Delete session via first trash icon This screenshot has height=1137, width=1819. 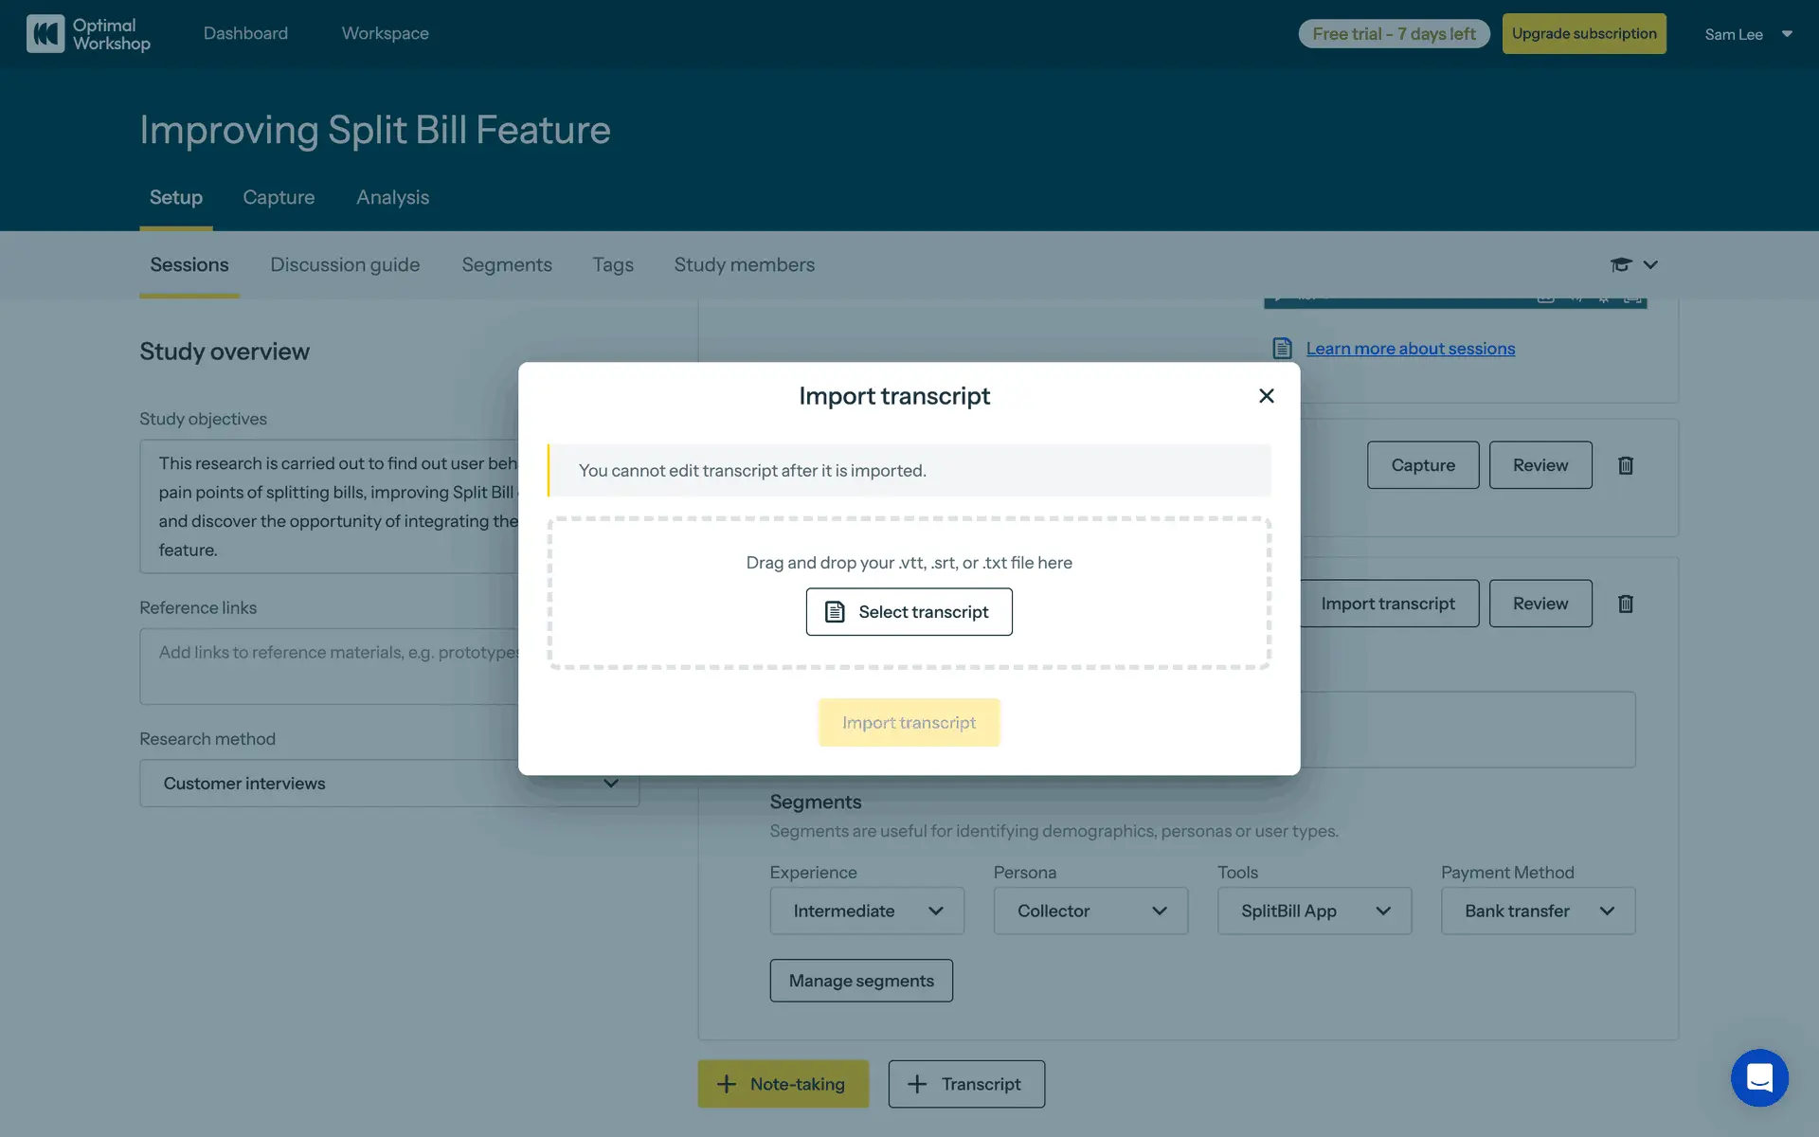[x=1626, y=465]
